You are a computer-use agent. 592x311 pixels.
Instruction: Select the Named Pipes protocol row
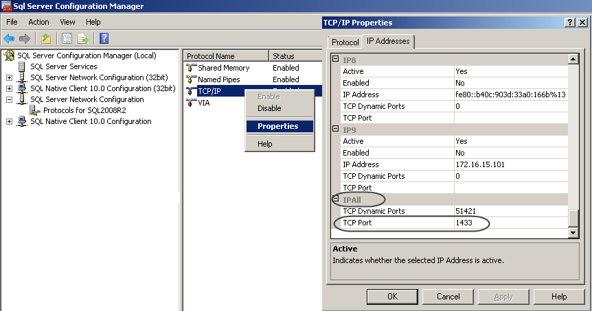pyautogui.click(x=218, y=79)
